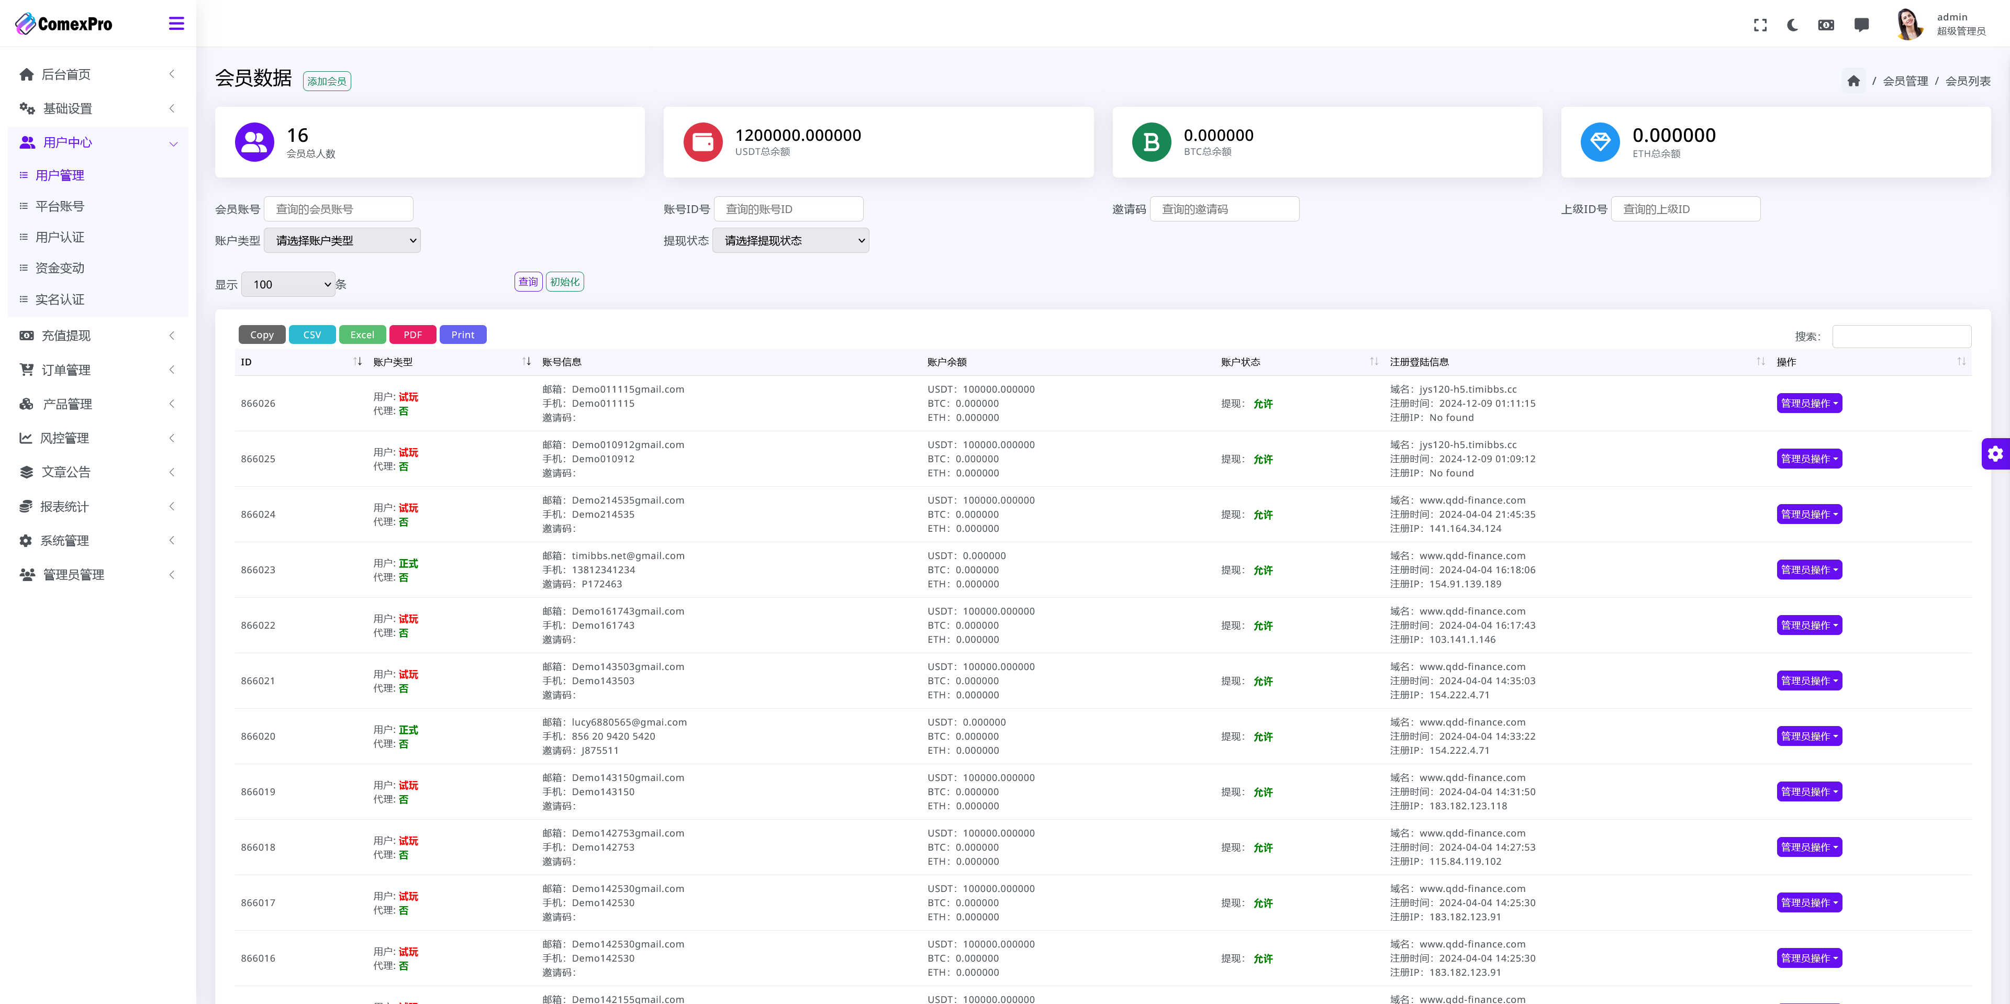Export table with red PDF button
2010x1004 pixels.
pos(412,334)
